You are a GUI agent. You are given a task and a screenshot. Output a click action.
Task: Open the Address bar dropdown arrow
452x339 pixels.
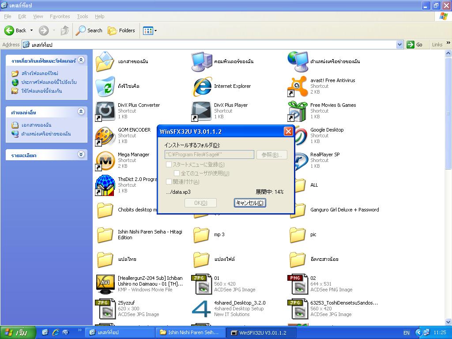coord(399,45)
